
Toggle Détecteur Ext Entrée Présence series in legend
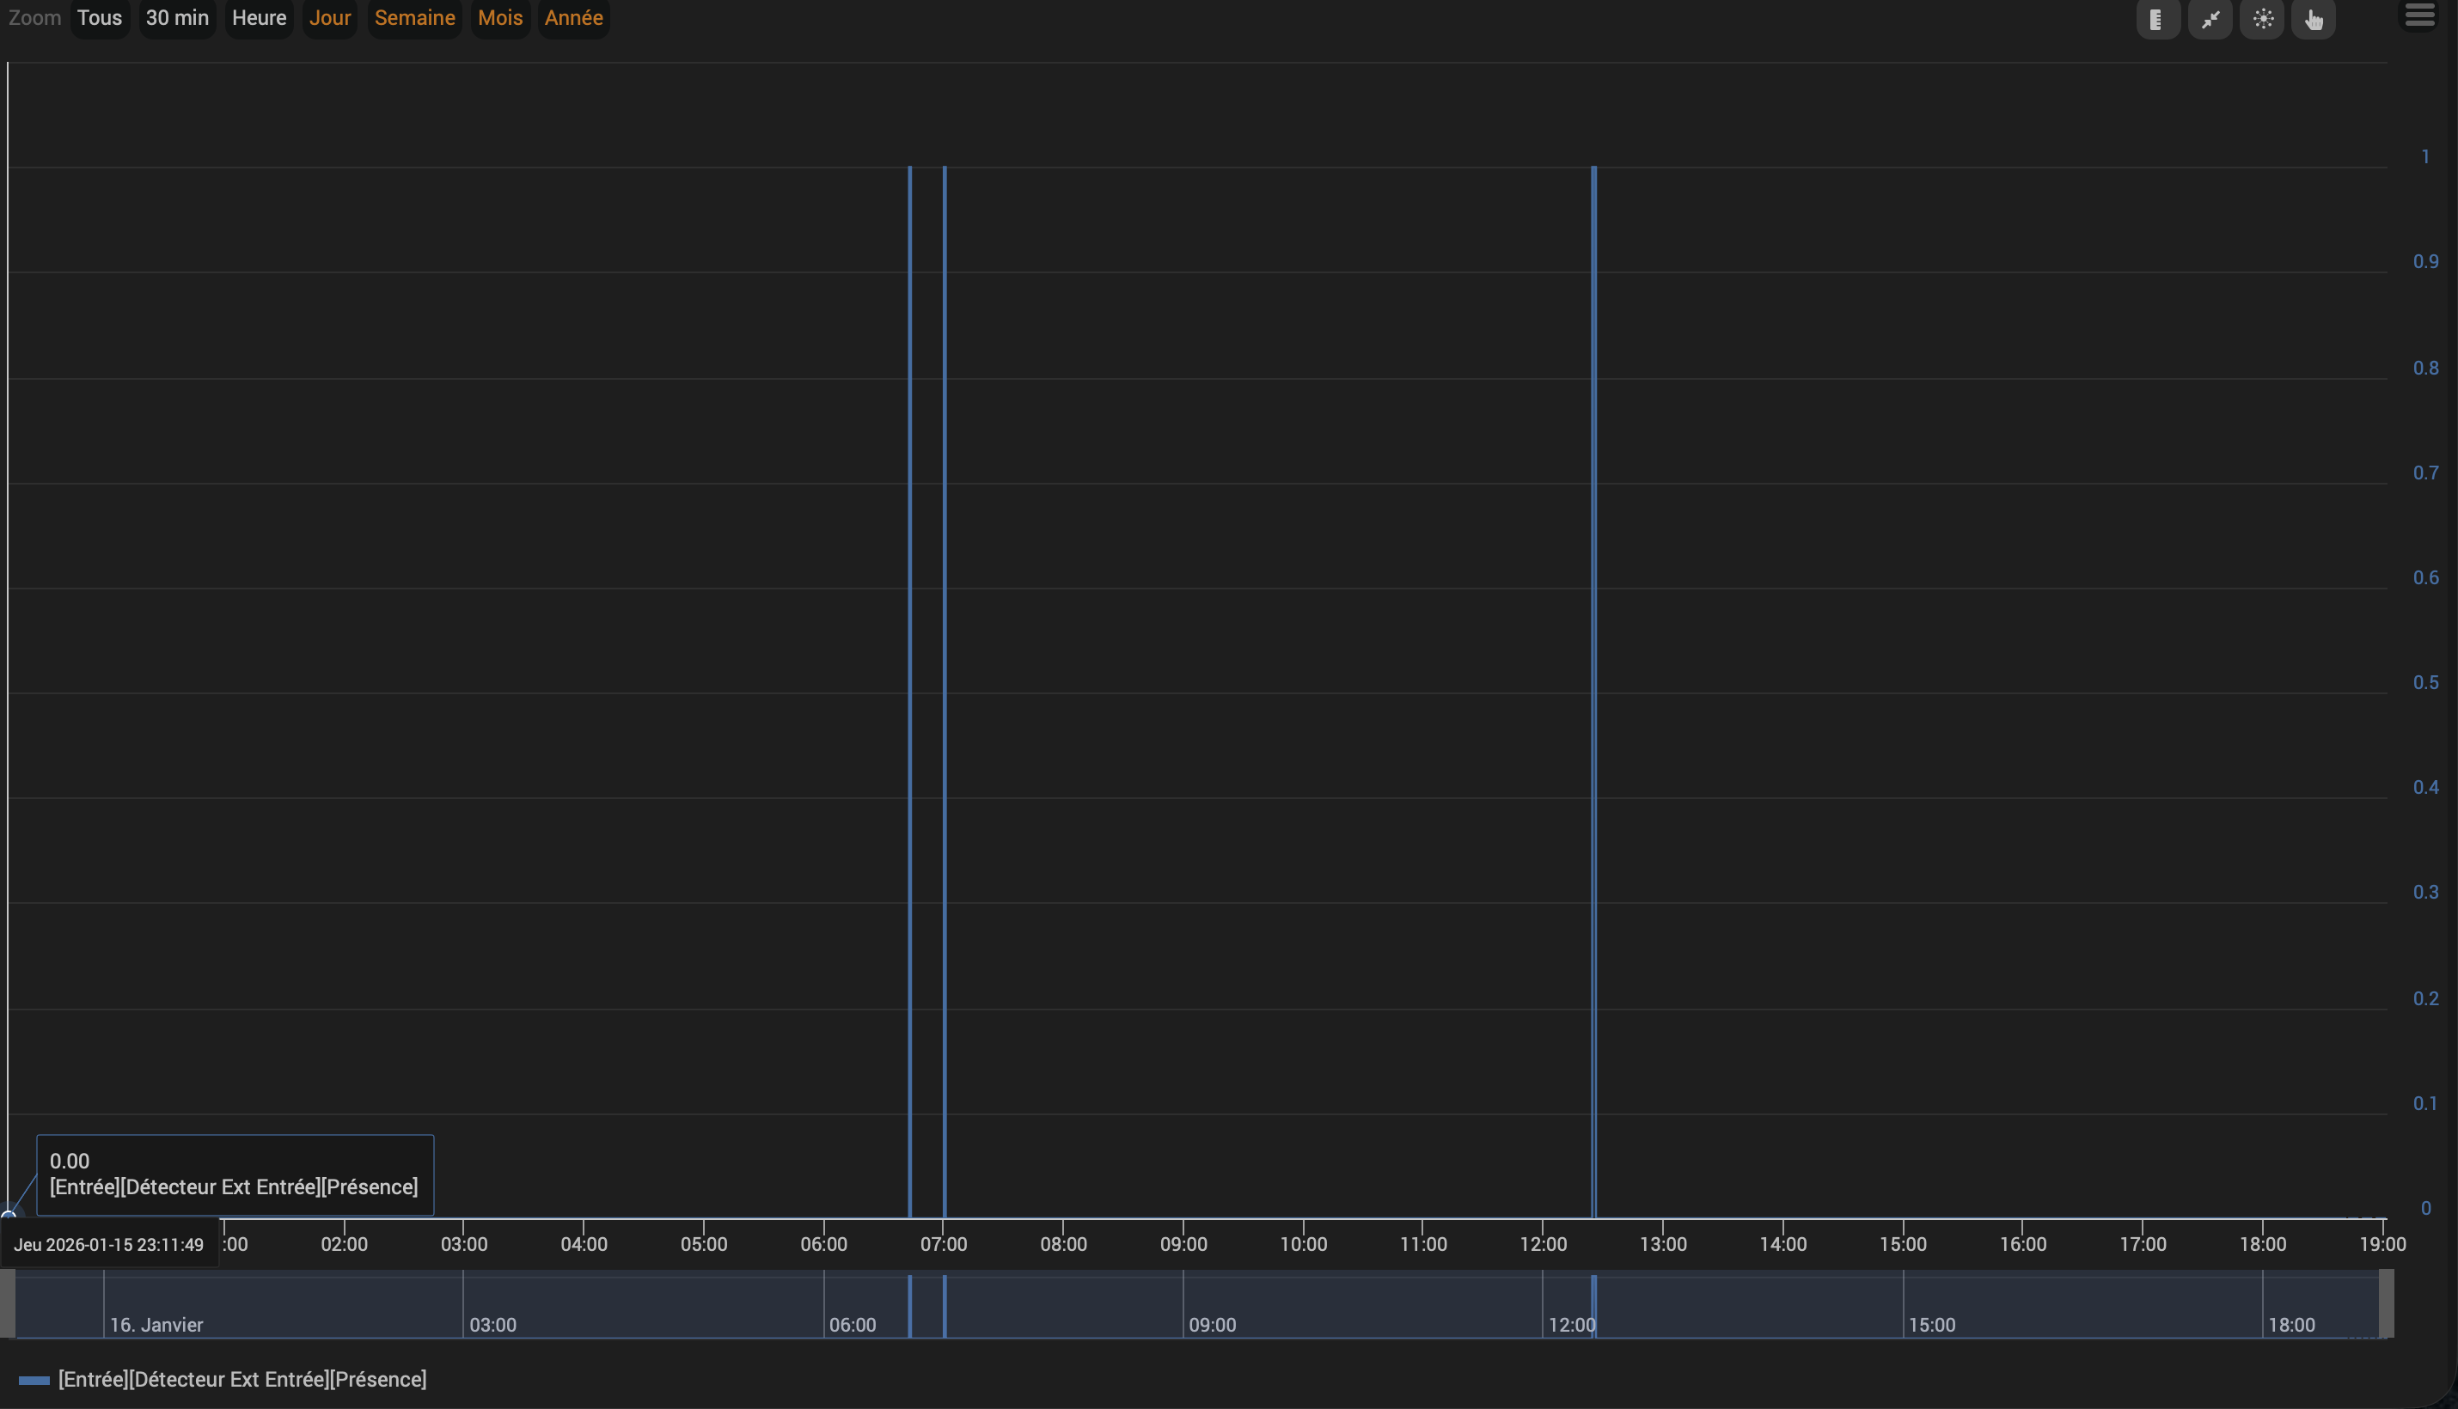(x=242, y=1379)
